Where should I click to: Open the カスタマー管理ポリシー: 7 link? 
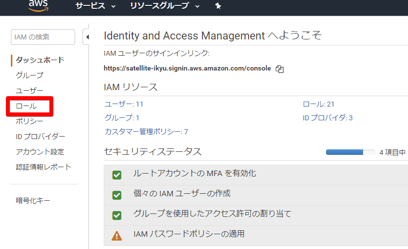click(146, 132)
